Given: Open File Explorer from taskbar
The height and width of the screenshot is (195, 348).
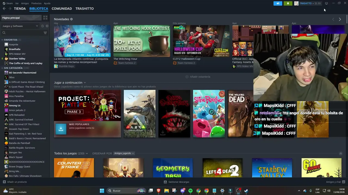Looking at the screenshot, I should [166, 191].
